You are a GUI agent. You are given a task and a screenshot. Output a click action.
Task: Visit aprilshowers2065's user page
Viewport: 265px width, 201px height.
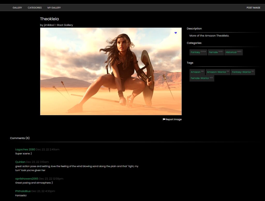click(x=27, y=179)
